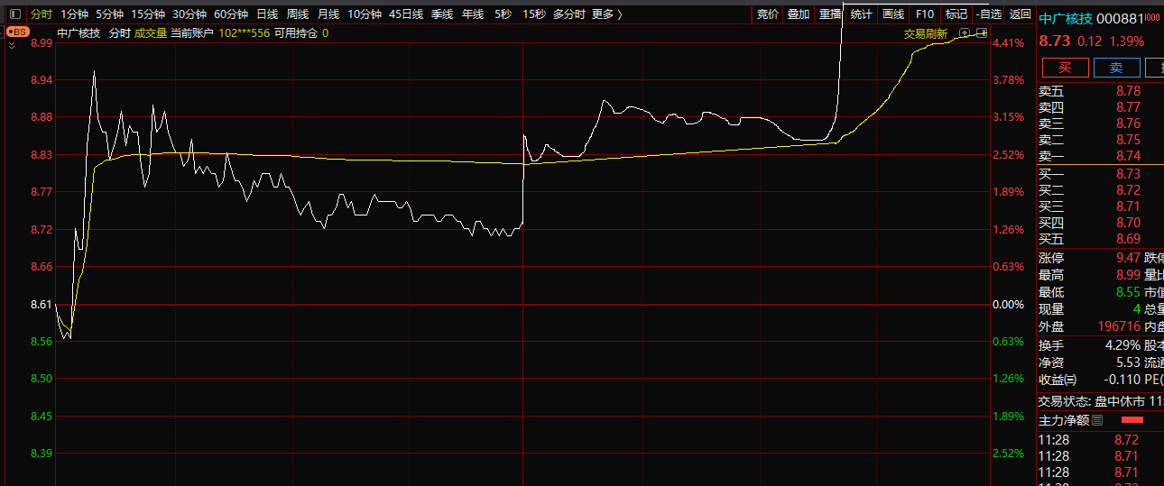
Task: Activate the 画线 drawing tool
Action: pos(893,14)
